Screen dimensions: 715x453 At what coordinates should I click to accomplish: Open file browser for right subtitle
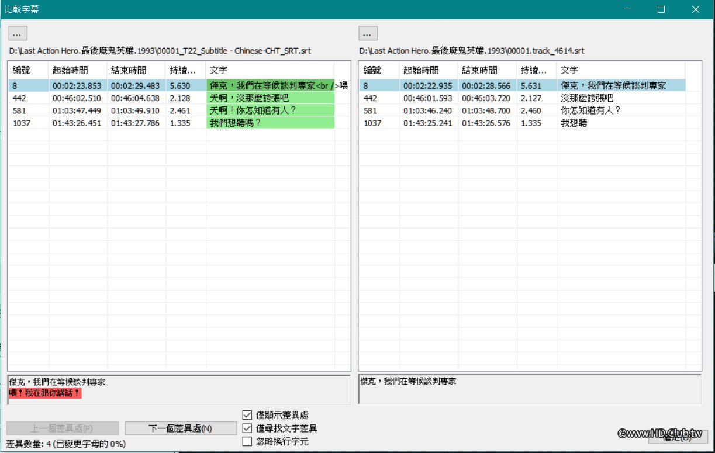click(x=368, y=33)
